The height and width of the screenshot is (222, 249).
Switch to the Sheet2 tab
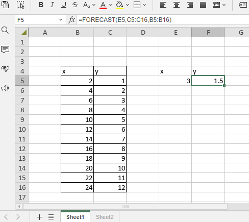[105, 217]
